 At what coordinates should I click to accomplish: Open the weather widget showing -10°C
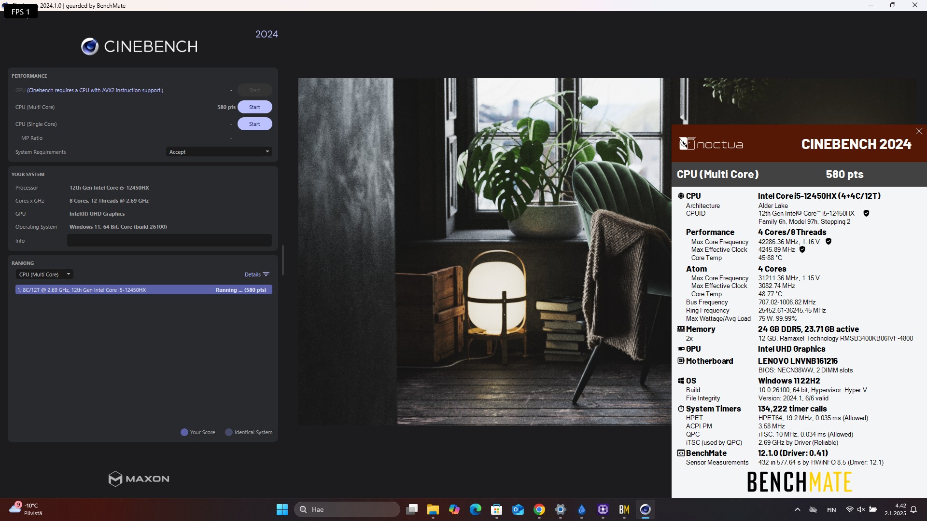pos(26,509)
